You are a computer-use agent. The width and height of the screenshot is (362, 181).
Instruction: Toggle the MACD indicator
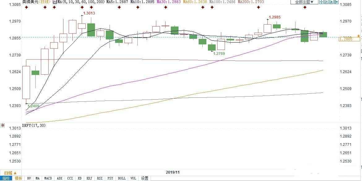[48, 178]
